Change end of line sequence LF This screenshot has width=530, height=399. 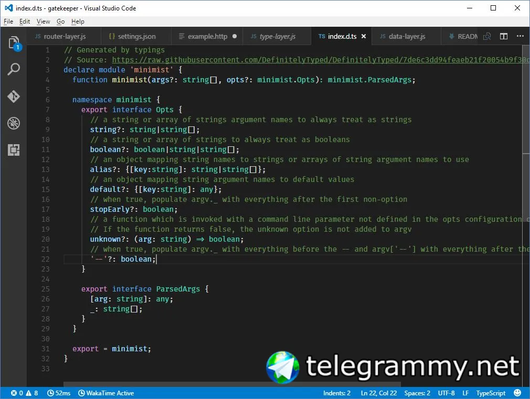click(465, 393)
